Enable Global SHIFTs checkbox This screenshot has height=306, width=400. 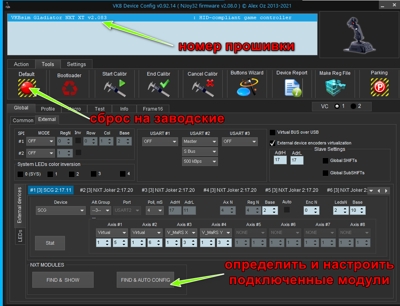pyautogui.click(x=325, y=160)
